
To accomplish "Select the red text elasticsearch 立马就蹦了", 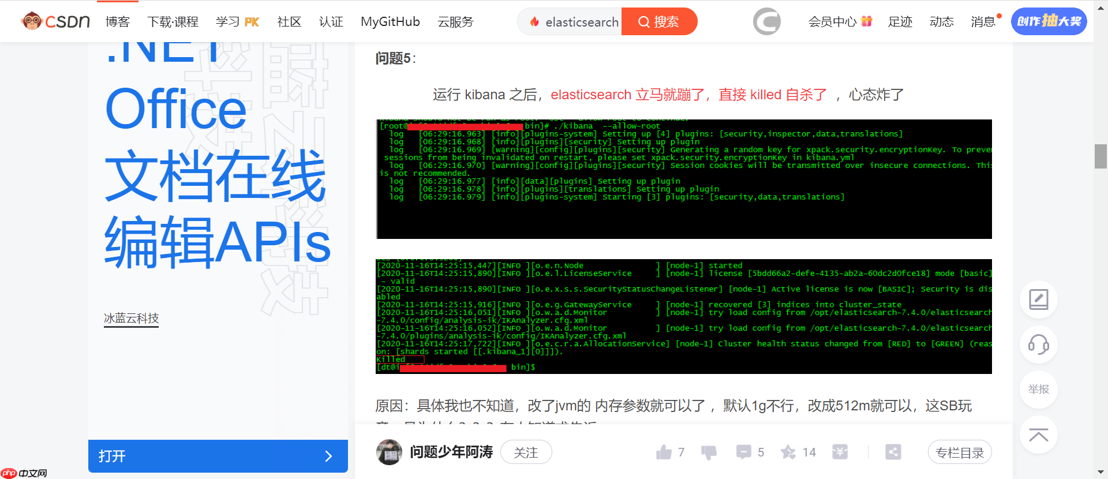I will tap(627, 95).
